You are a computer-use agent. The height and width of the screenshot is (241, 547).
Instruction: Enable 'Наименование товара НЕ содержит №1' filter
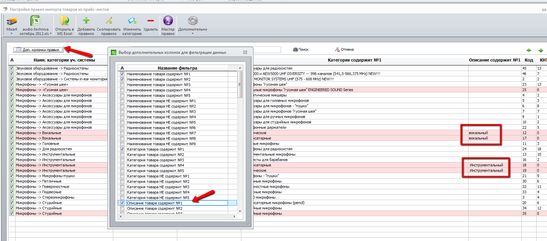(x=122, y=101)
